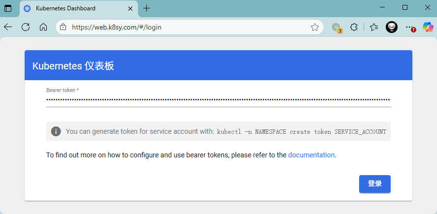Close the Kubernetes Dashboard tab
Screen dimensions: 437x214
click(x=131, y=8)
